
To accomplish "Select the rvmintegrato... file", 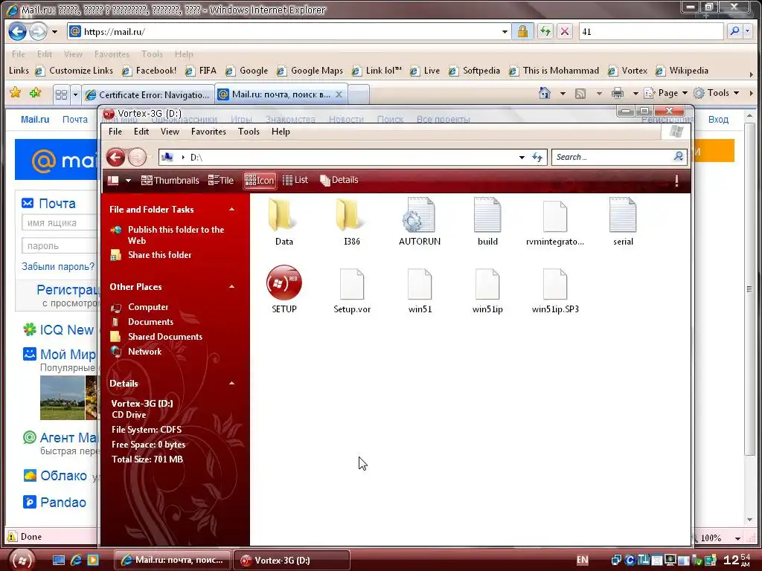I will coord(555,222).
